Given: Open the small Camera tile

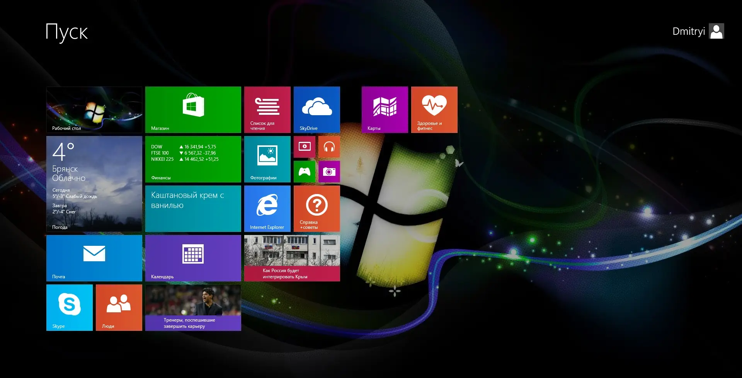Looking at the screenshot, I should [x=329, y=172].
